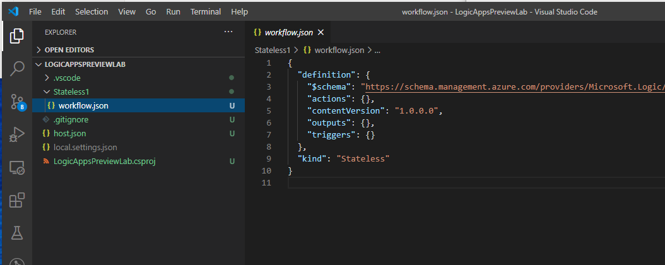This screenshot has width=665, height=265.
Task: Click the .gitignore file icon
Action: click(46, 120)
